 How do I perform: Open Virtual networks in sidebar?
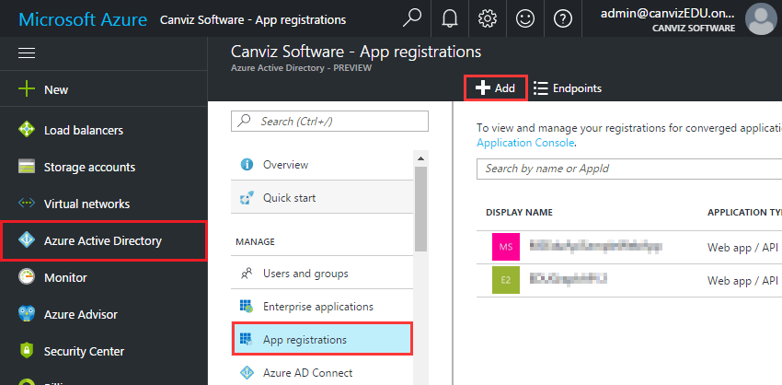click(104, 204)
